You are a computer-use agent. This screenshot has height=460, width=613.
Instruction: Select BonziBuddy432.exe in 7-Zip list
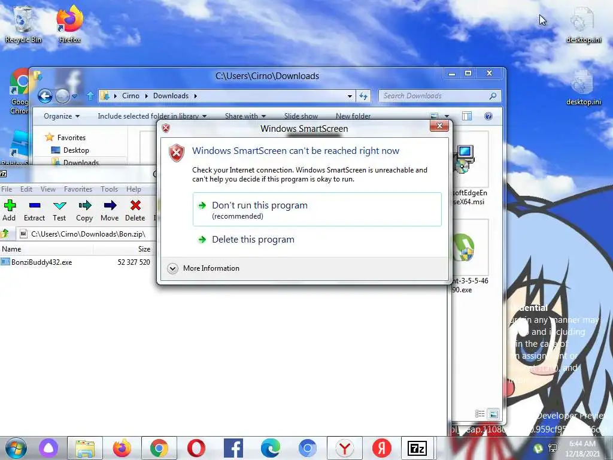pos(41,262)
